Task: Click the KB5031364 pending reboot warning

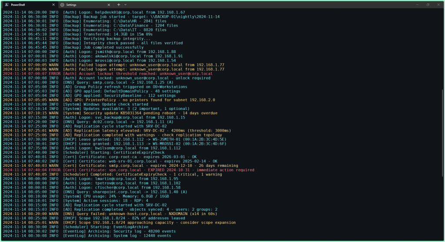Action: coord(110,113)
